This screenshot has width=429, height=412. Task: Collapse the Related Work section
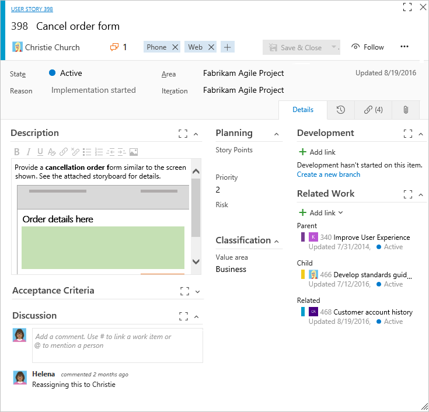421,195
